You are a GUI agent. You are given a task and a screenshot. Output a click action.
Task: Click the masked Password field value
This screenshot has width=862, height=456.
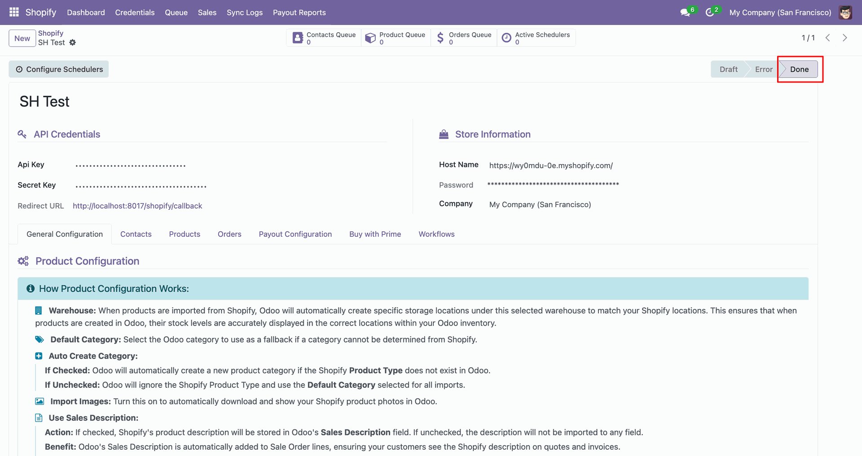point(553,184)
